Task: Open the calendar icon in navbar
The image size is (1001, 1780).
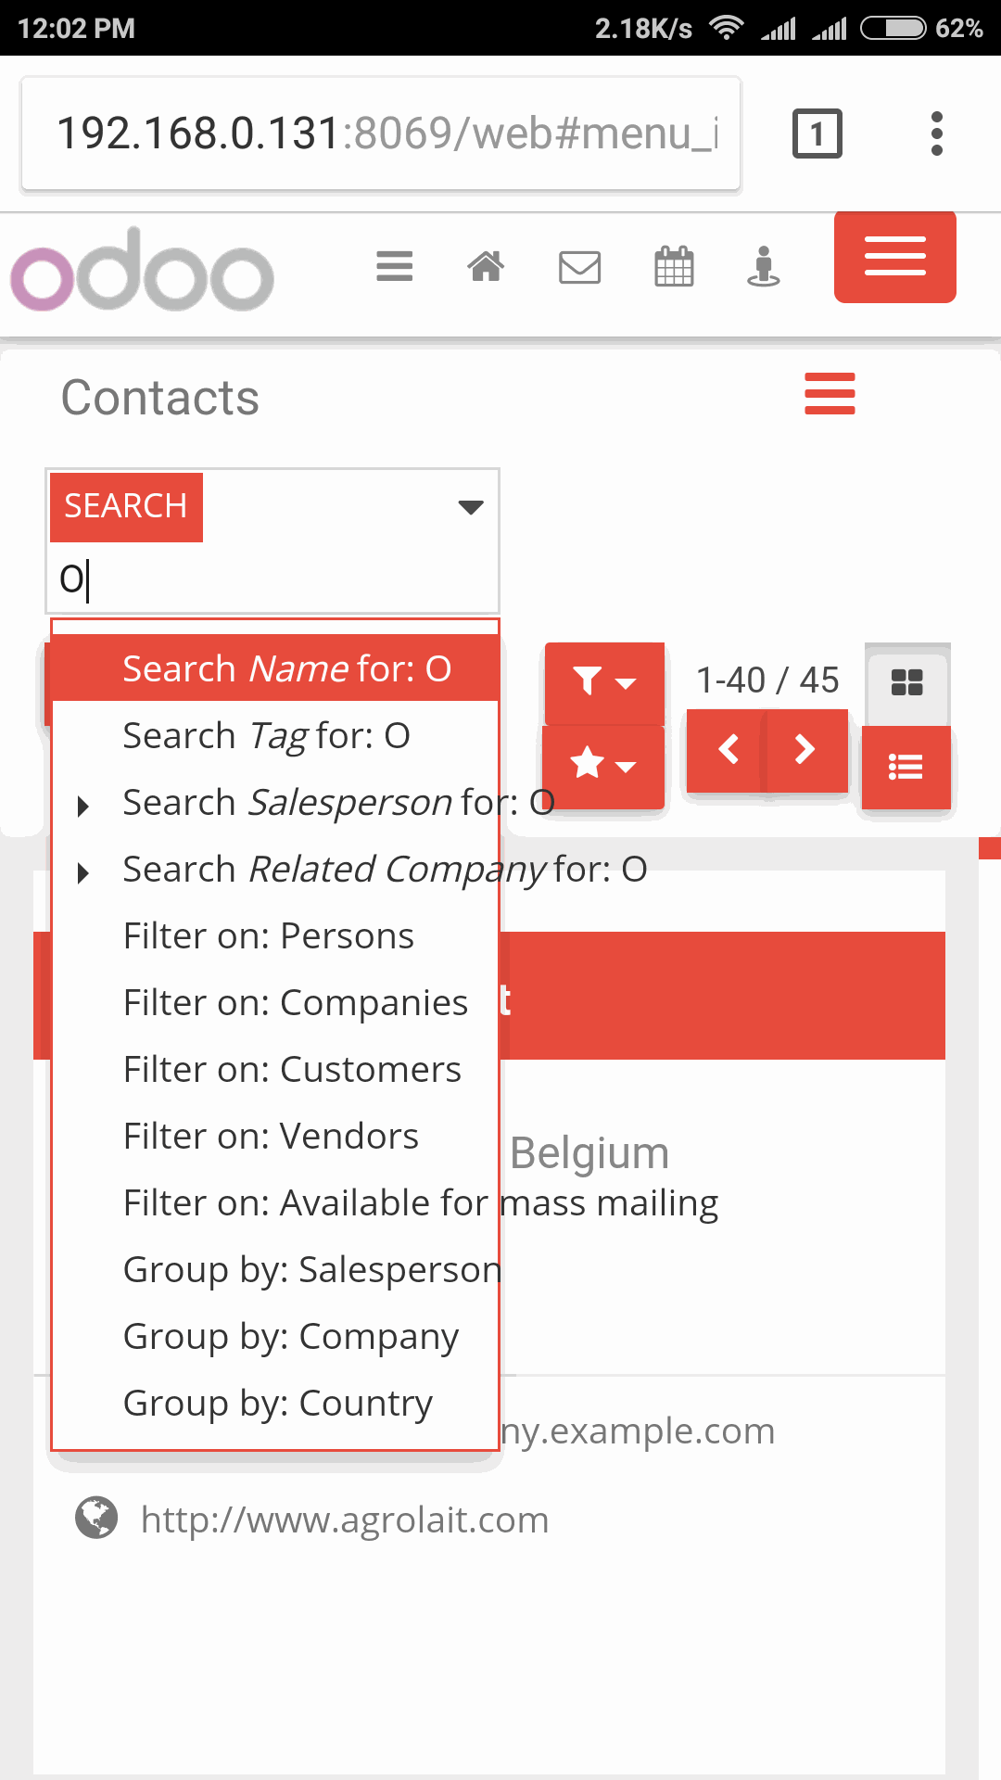Action: coord(674,267)
